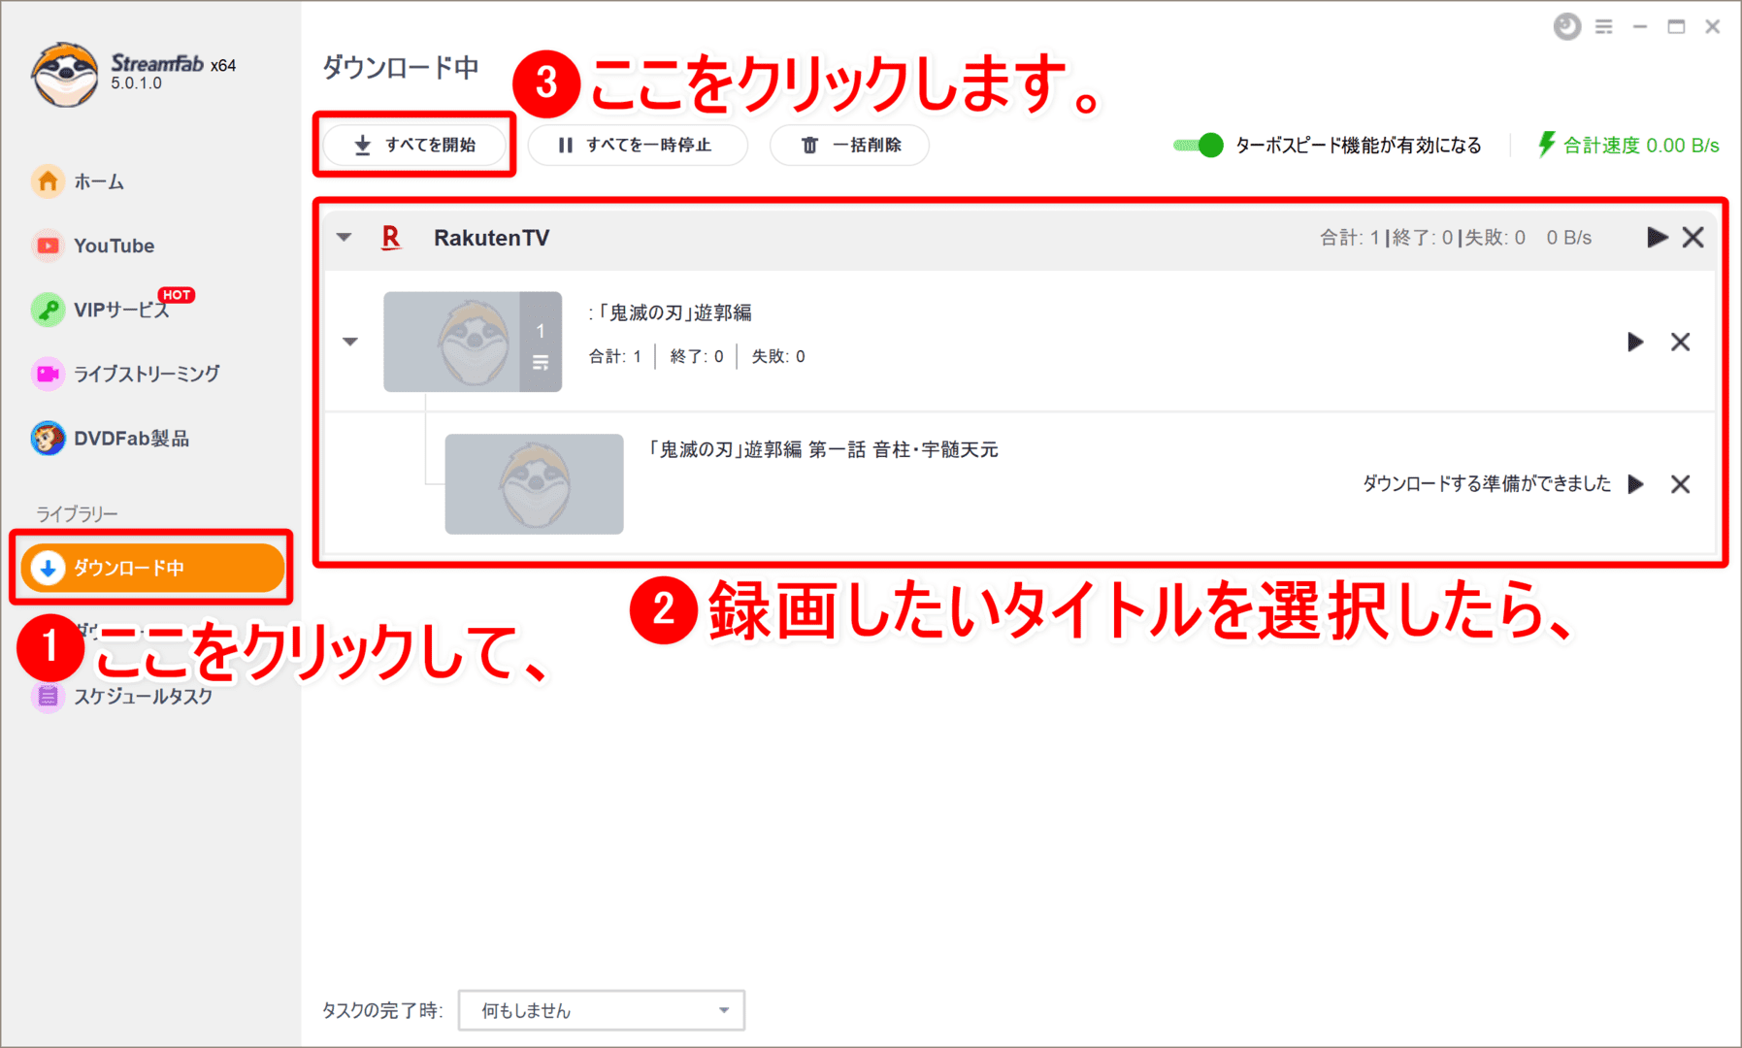The image size is (1742, 1048).
Task: Open the hamburger menu at top right
Action: (1604, 26)
